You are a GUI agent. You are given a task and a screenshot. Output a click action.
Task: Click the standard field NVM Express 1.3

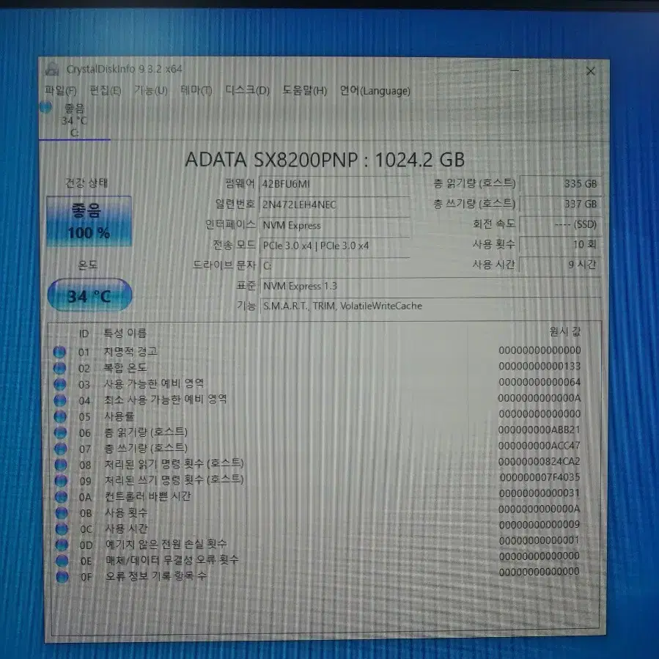pyautogui.click(x=430, y=286)
